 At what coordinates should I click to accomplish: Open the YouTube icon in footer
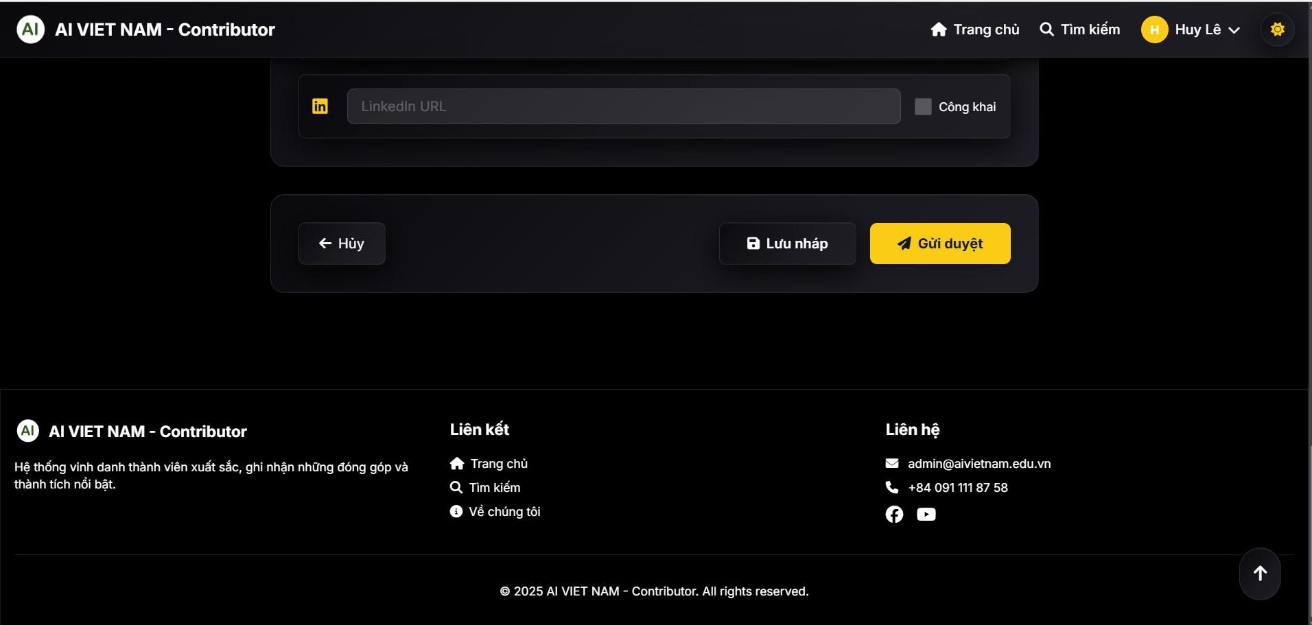pos(926,515)
